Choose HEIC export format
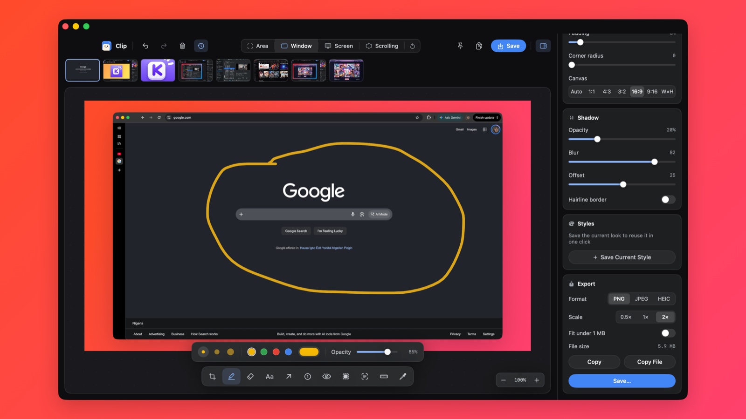746x419 pixels. click(x=663, y=299)
